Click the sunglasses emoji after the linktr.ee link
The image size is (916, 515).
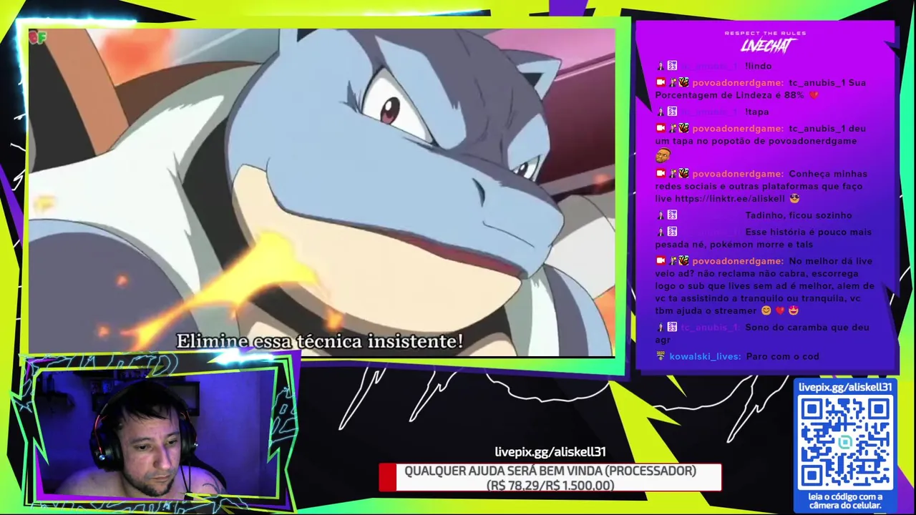coord(794,199)
